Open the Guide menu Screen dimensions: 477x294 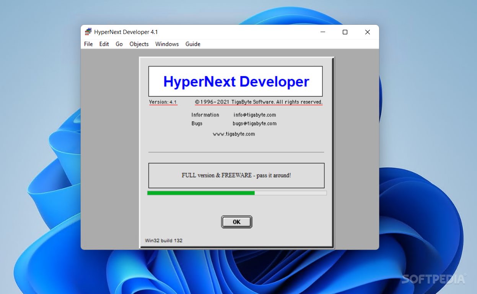tap(193, 44)
